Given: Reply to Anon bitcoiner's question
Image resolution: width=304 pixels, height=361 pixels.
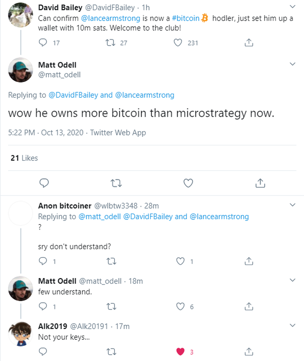Looking at the screenshot, I should [x=43, y=261].
